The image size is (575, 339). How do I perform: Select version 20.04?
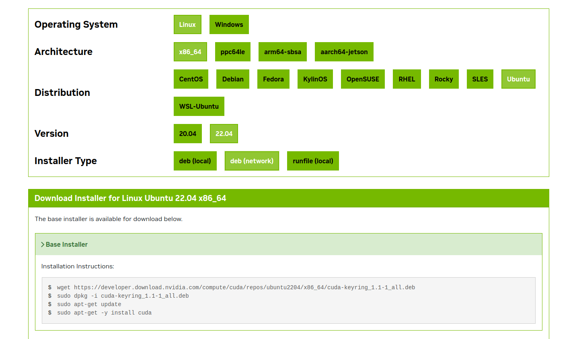tap(188, 134)
